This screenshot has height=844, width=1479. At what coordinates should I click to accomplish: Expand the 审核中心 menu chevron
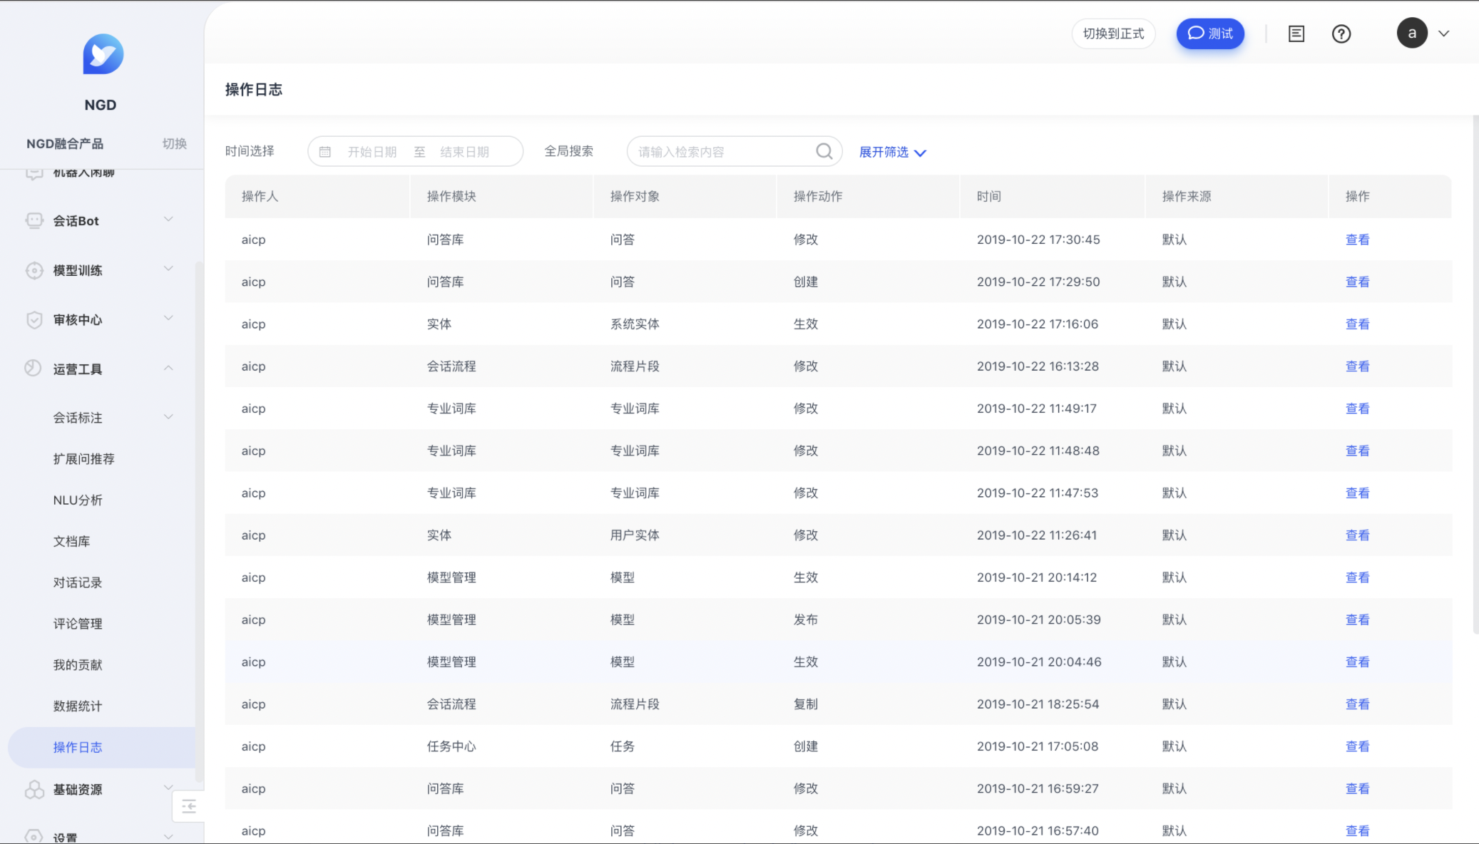(168, 318)
